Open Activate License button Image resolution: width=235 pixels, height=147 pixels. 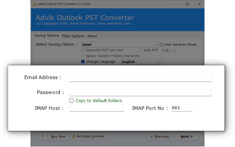coord(89,136)
